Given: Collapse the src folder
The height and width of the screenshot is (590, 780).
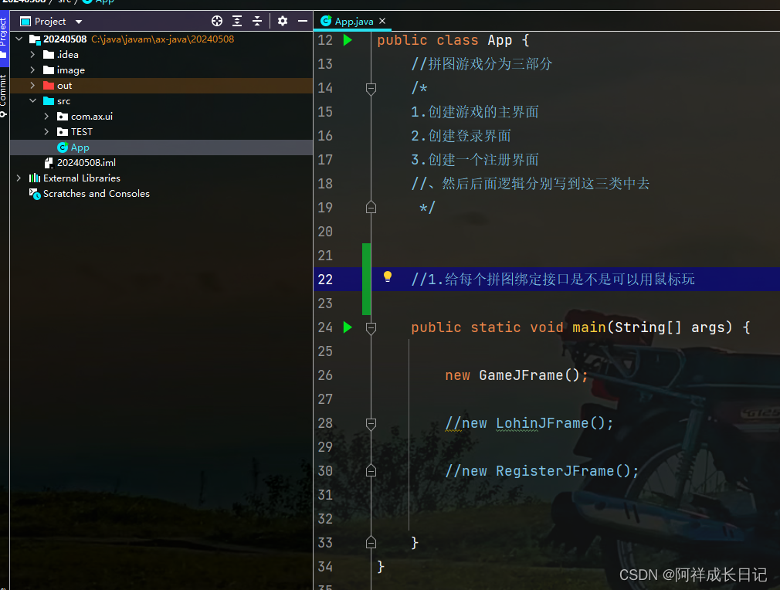Looking at the screenshot, I should [x=32, y=101].
